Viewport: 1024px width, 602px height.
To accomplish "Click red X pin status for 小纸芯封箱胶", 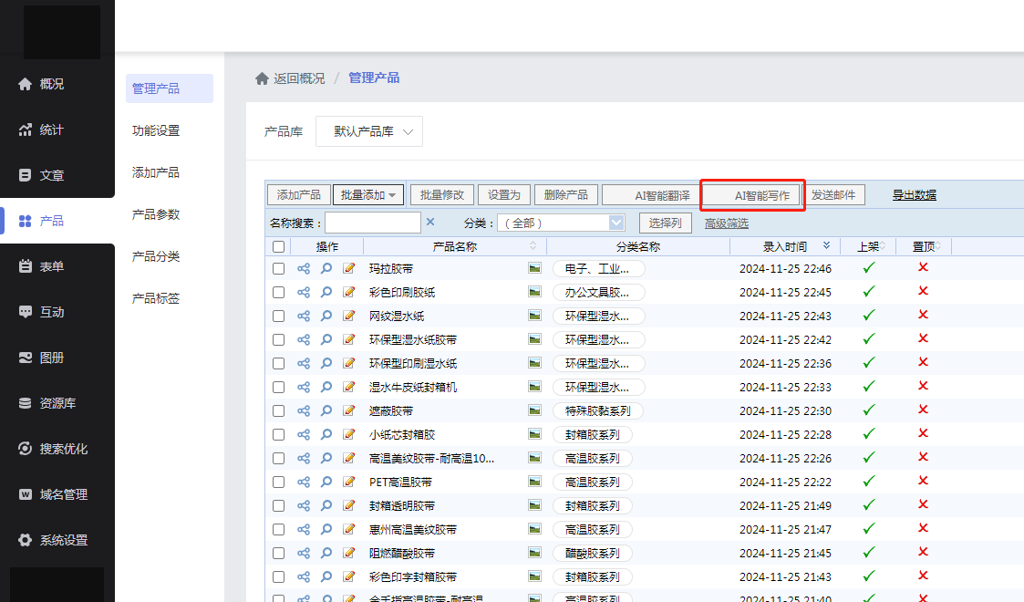I will (923, 434).
